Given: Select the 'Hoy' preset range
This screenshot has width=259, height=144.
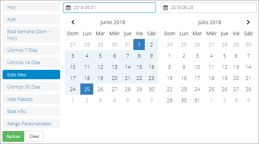Looking at the screenshot, I should [x=31, y=7].
